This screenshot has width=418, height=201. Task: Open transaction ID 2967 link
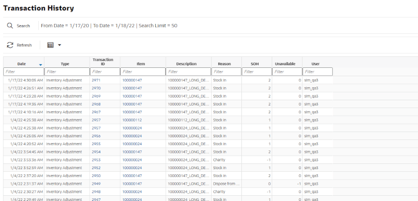point(96,112)
